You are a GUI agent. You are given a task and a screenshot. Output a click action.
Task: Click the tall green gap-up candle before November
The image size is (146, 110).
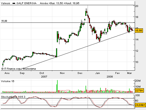57,37
